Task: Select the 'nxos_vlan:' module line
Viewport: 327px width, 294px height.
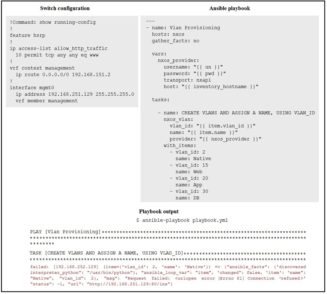Action: [179, 119]
